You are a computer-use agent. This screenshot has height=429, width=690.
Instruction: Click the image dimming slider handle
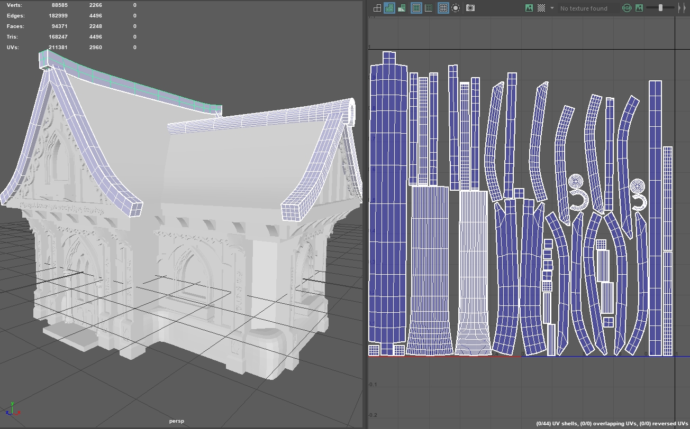point(660,8)
